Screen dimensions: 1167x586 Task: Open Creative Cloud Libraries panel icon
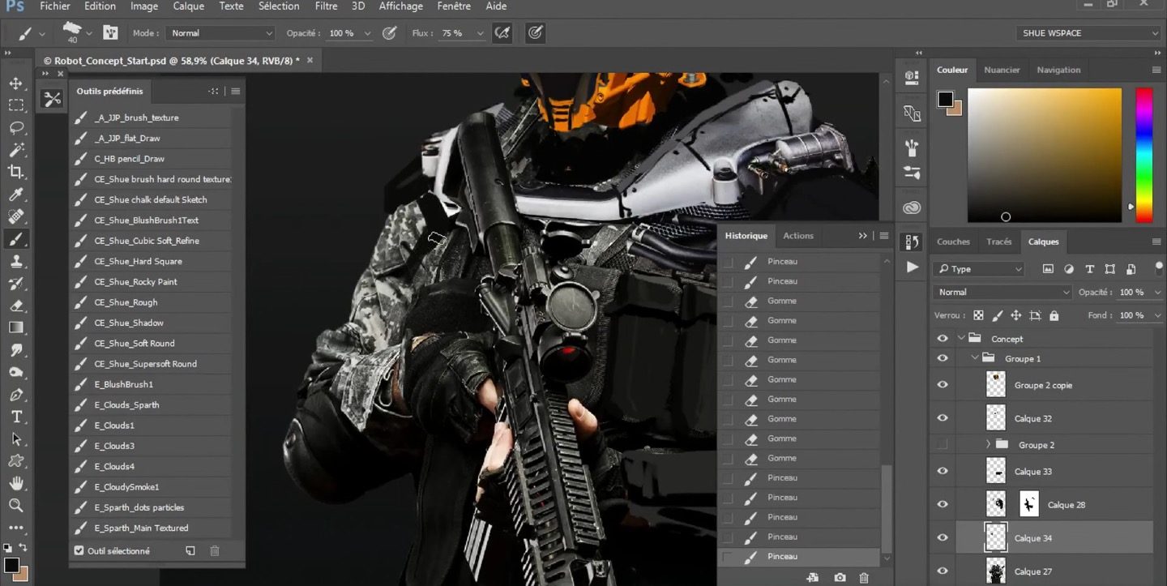913,207
